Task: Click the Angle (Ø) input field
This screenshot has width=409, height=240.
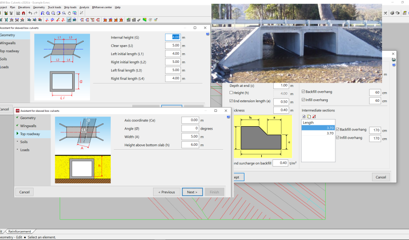Action: [190, 128]
